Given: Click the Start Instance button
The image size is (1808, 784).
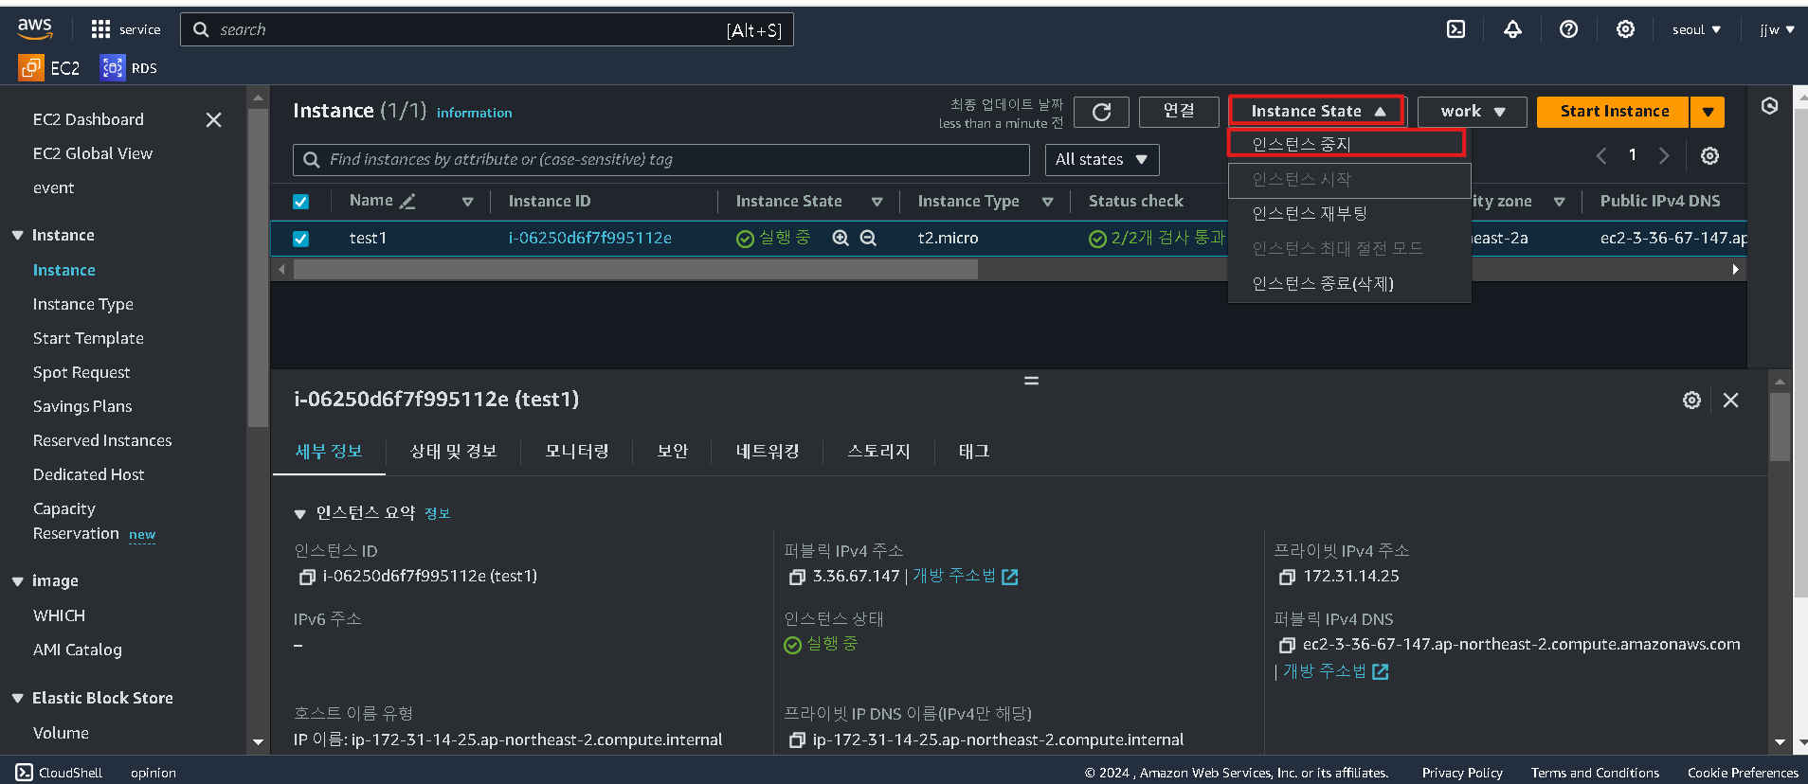Looking at the screenshot, I should [1613, 112].
